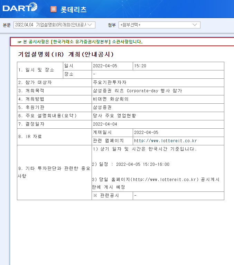Click the 8. IR 자료 label
The width and height of the screenshot is (234, 265).
tap(30, 137)
